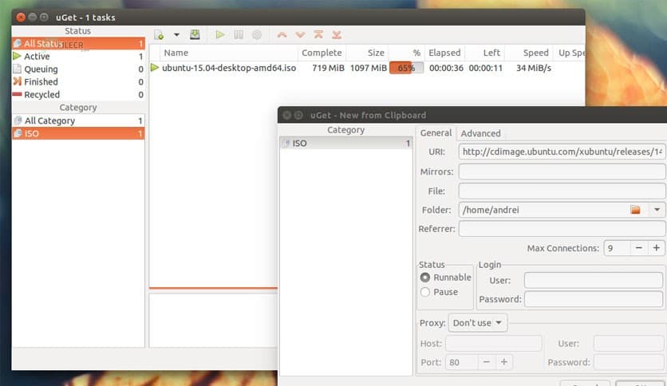Viewport: 667px width, 386px height.
Task: Click the Queuing page icon in sidebar
Action: (17, 69)
